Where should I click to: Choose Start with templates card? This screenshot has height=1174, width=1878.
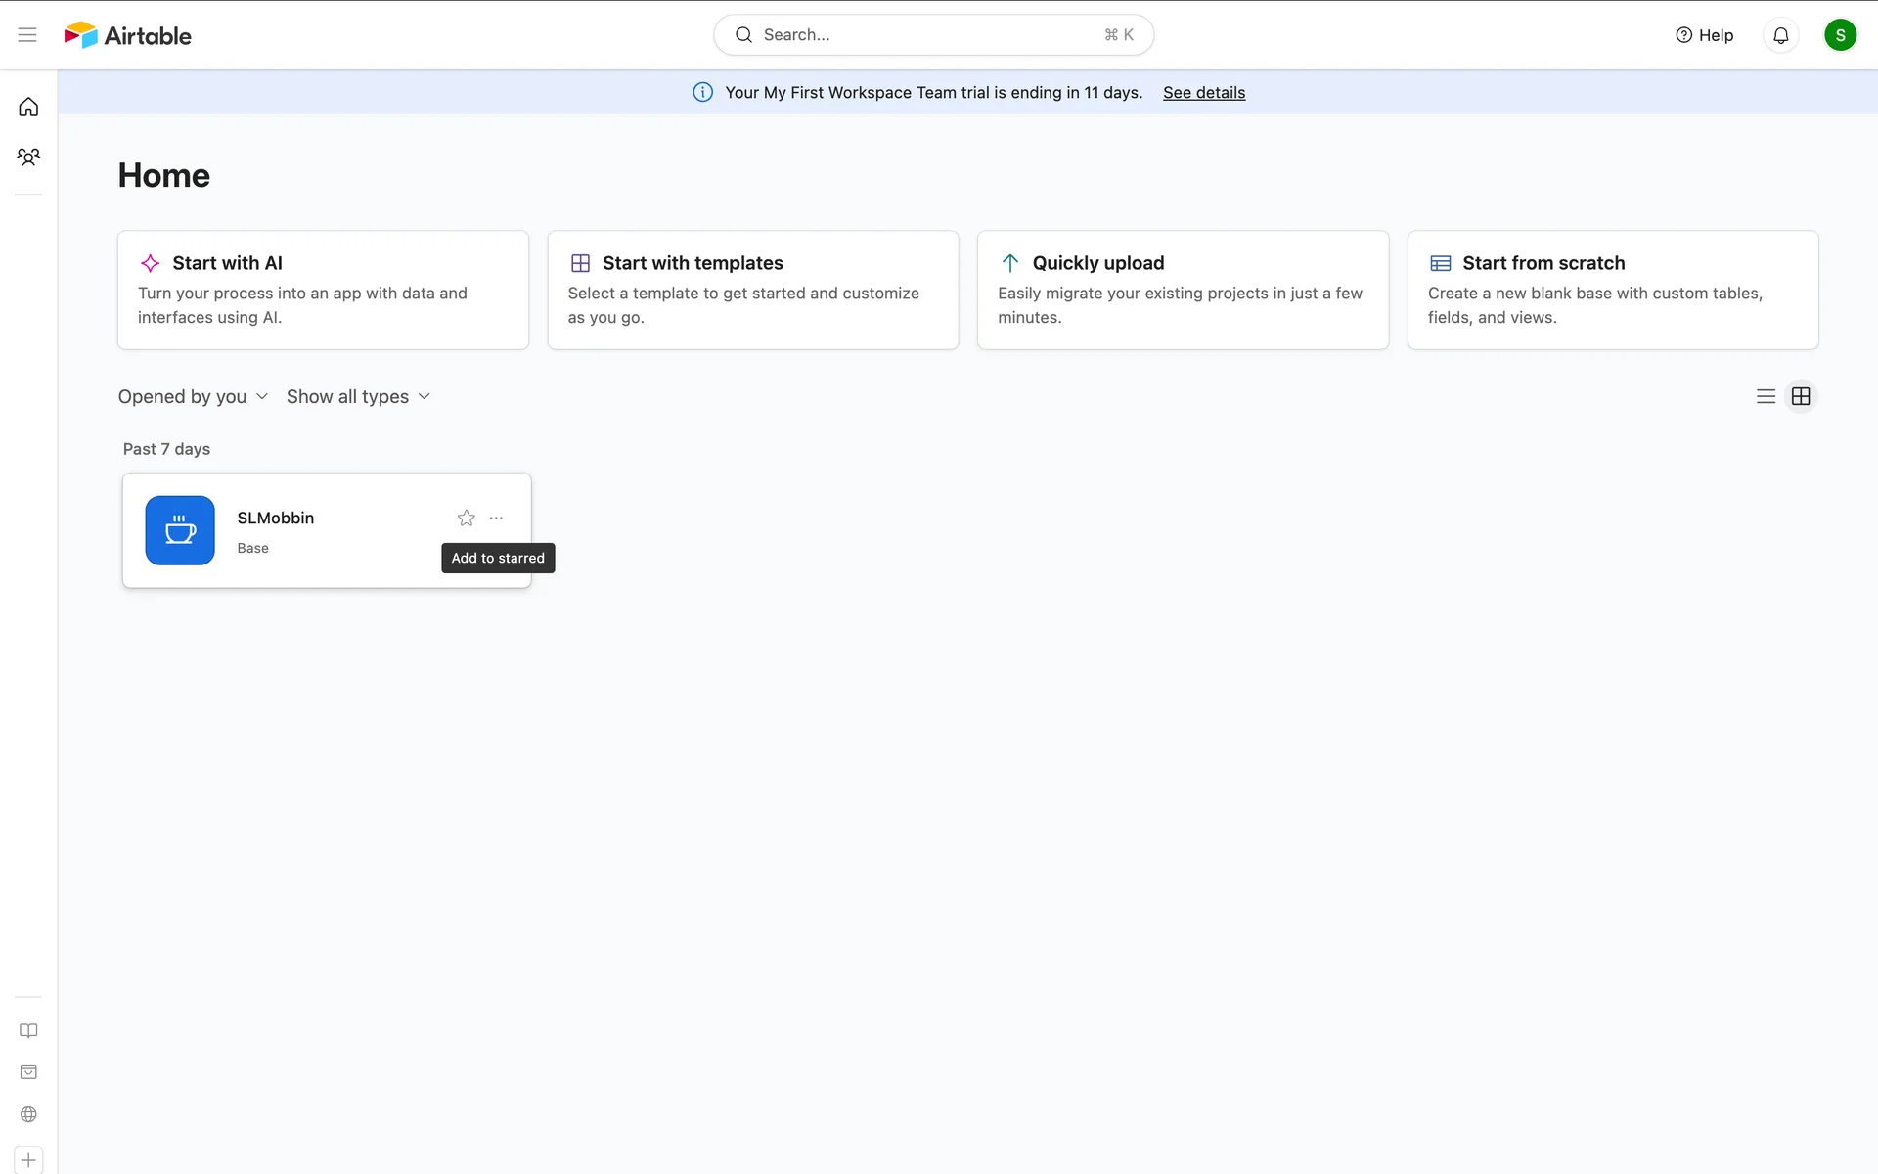[752, 290]
